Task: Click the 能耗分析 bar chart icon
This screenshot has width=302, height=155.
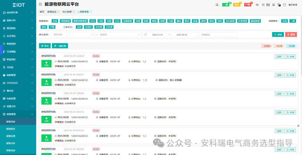Action: click(4, 20)
